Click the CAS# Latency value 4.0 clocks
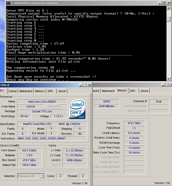The height and width of the screenshot is (186, 172). click(134, 133)
